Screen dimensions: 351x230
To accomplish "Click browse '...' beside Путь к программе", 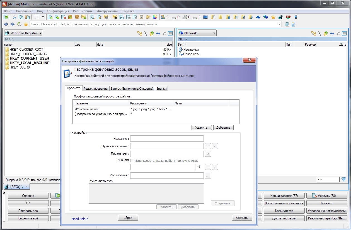I will [208, 146].
